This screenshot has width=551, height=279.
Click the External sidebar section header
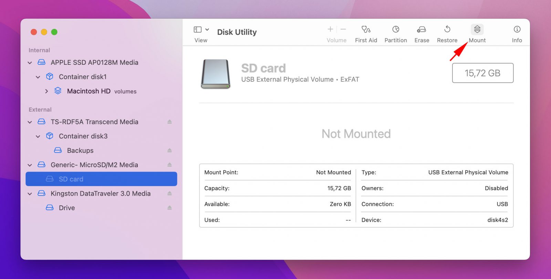point(40,110)
